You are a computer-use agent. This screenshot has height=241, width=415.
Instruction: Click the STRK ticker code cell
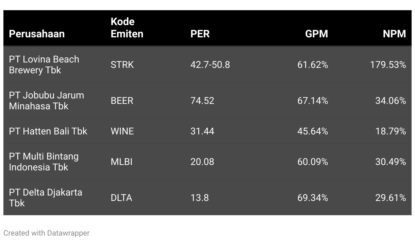[x=122, y=64]
